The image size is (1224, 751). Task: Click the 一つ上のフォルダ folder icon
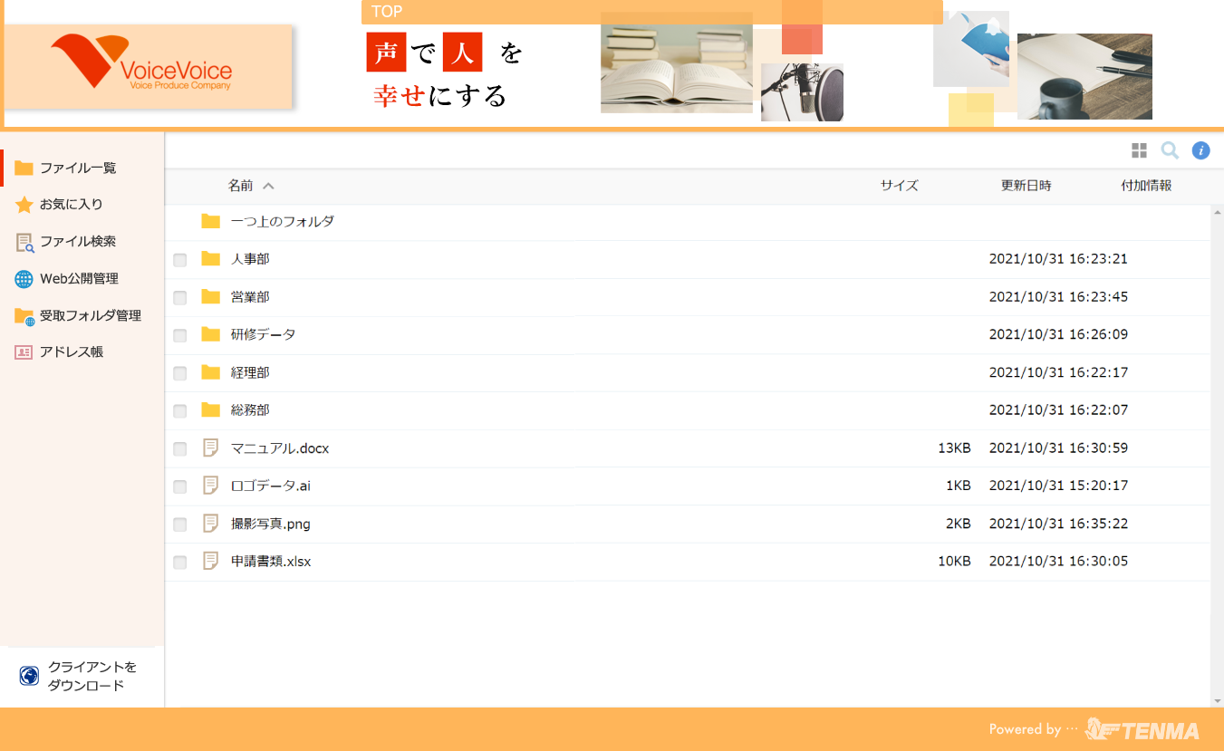coord(211,221)
